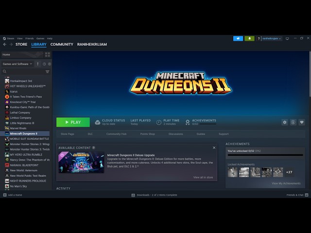This screenshot has height=233, width=311.
Task: Click the achievements trophy gear icon
Action: (188, 122)
